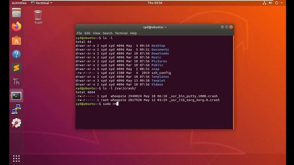Open the Trash on the desktop

tap(38, 17)
